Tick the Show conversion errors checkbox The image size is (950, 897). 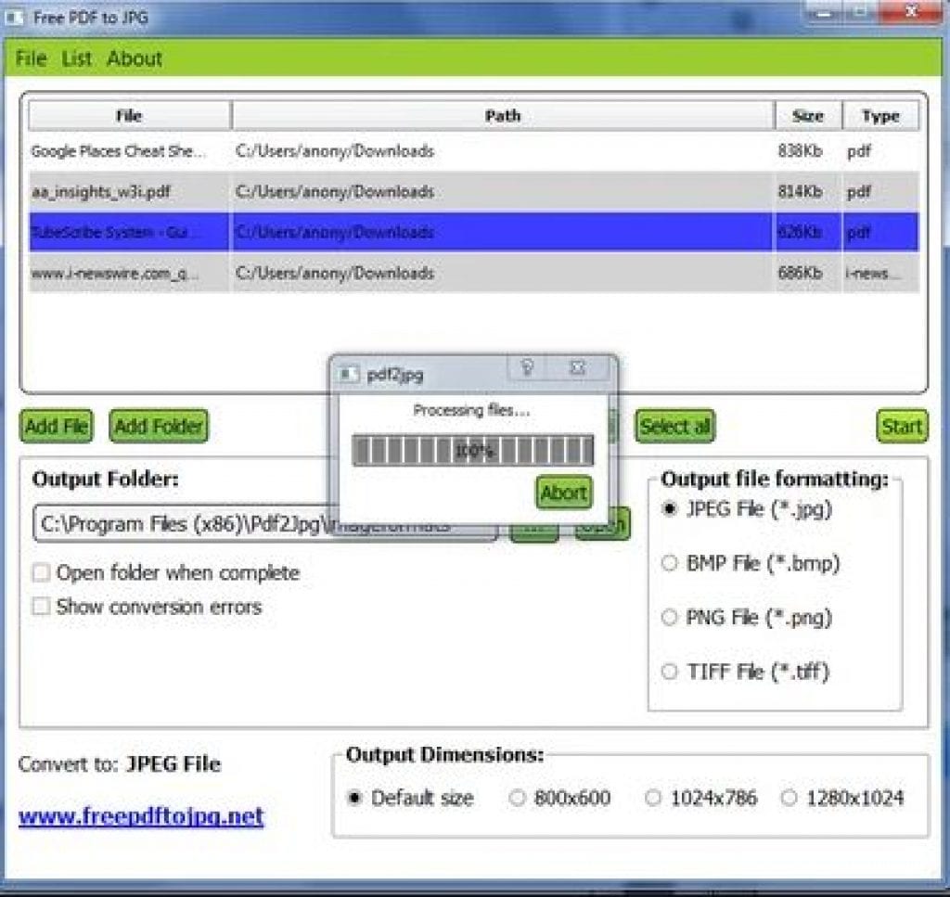click(x=41, y=607)
